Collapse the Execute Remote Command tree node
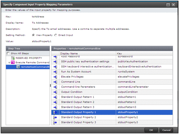The image size is (179, 134). pos(9,62)
